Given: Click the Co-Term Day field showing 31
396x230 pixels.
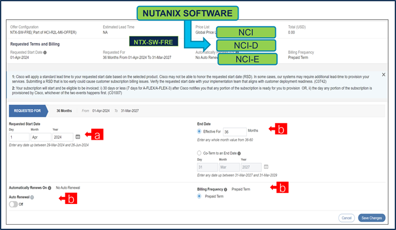Looking at the screenshot, I should (x=207, y=167).
